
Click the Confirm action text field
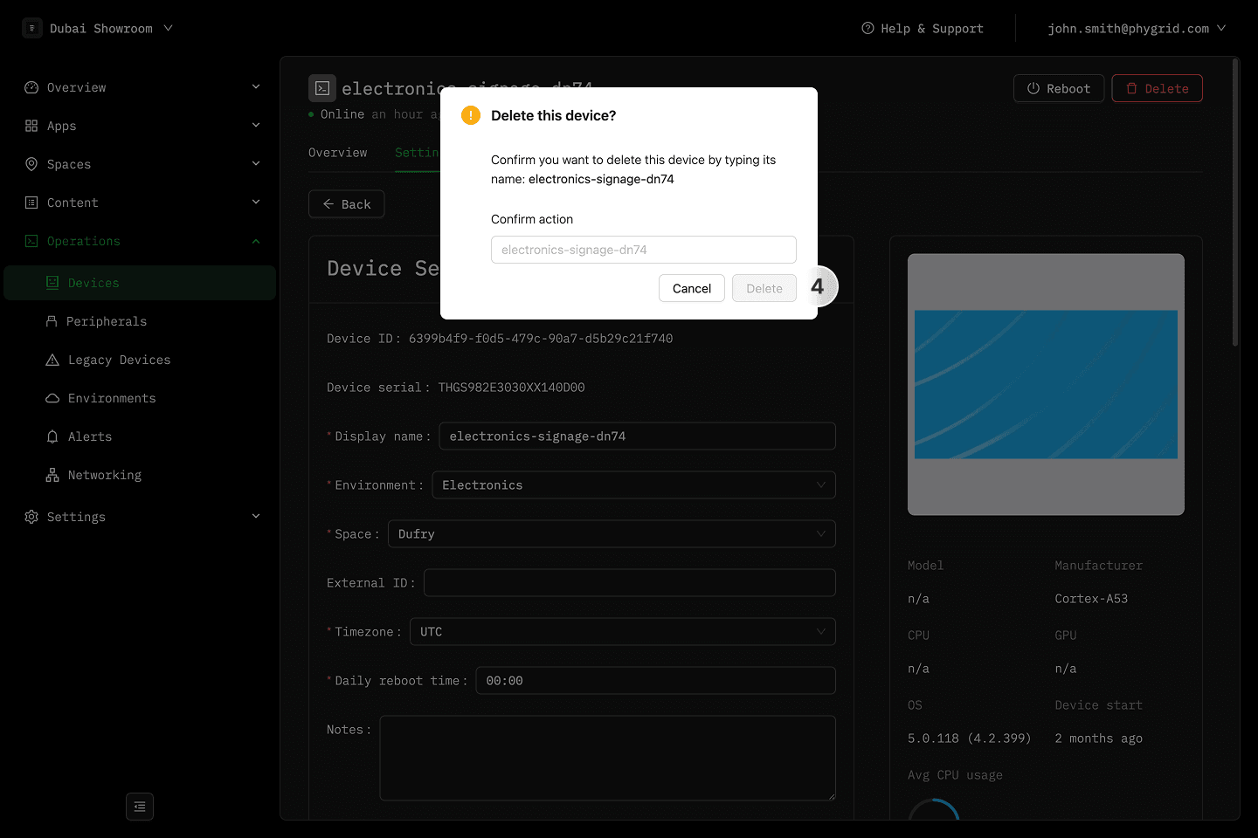[643, 250]
